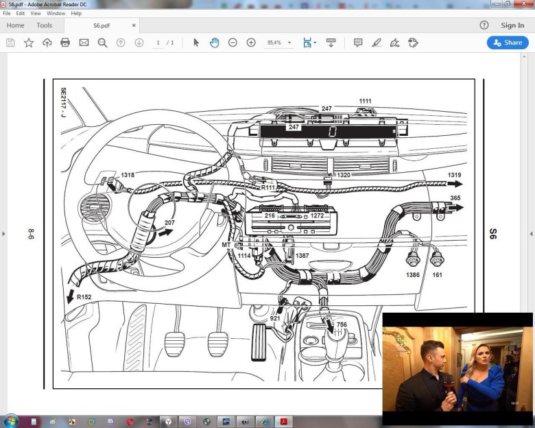The image size is (535, 428).
Task: Expand the left navigation pane arrow
Action: 3,234
